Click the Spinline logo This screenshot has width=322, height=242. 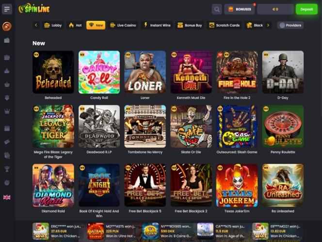[x=34, y=9]
